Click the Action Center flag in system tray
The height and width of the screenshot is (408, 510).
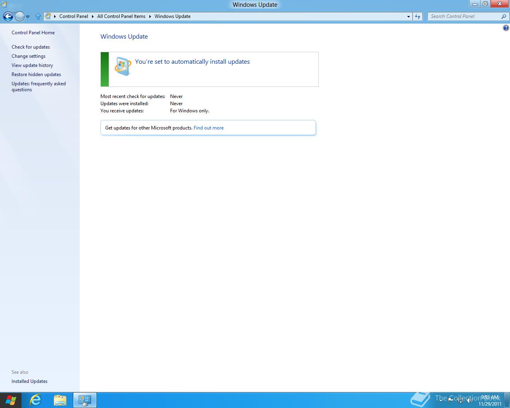pyautogui.click(x=450, y=400)
